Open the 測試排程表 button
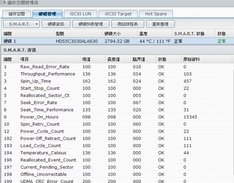 (x=128, y=24)
